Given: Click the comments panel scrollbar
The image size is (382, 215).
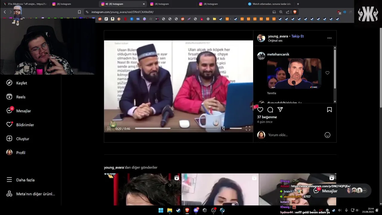Looking at the screenshot, I should click(335, 69).
